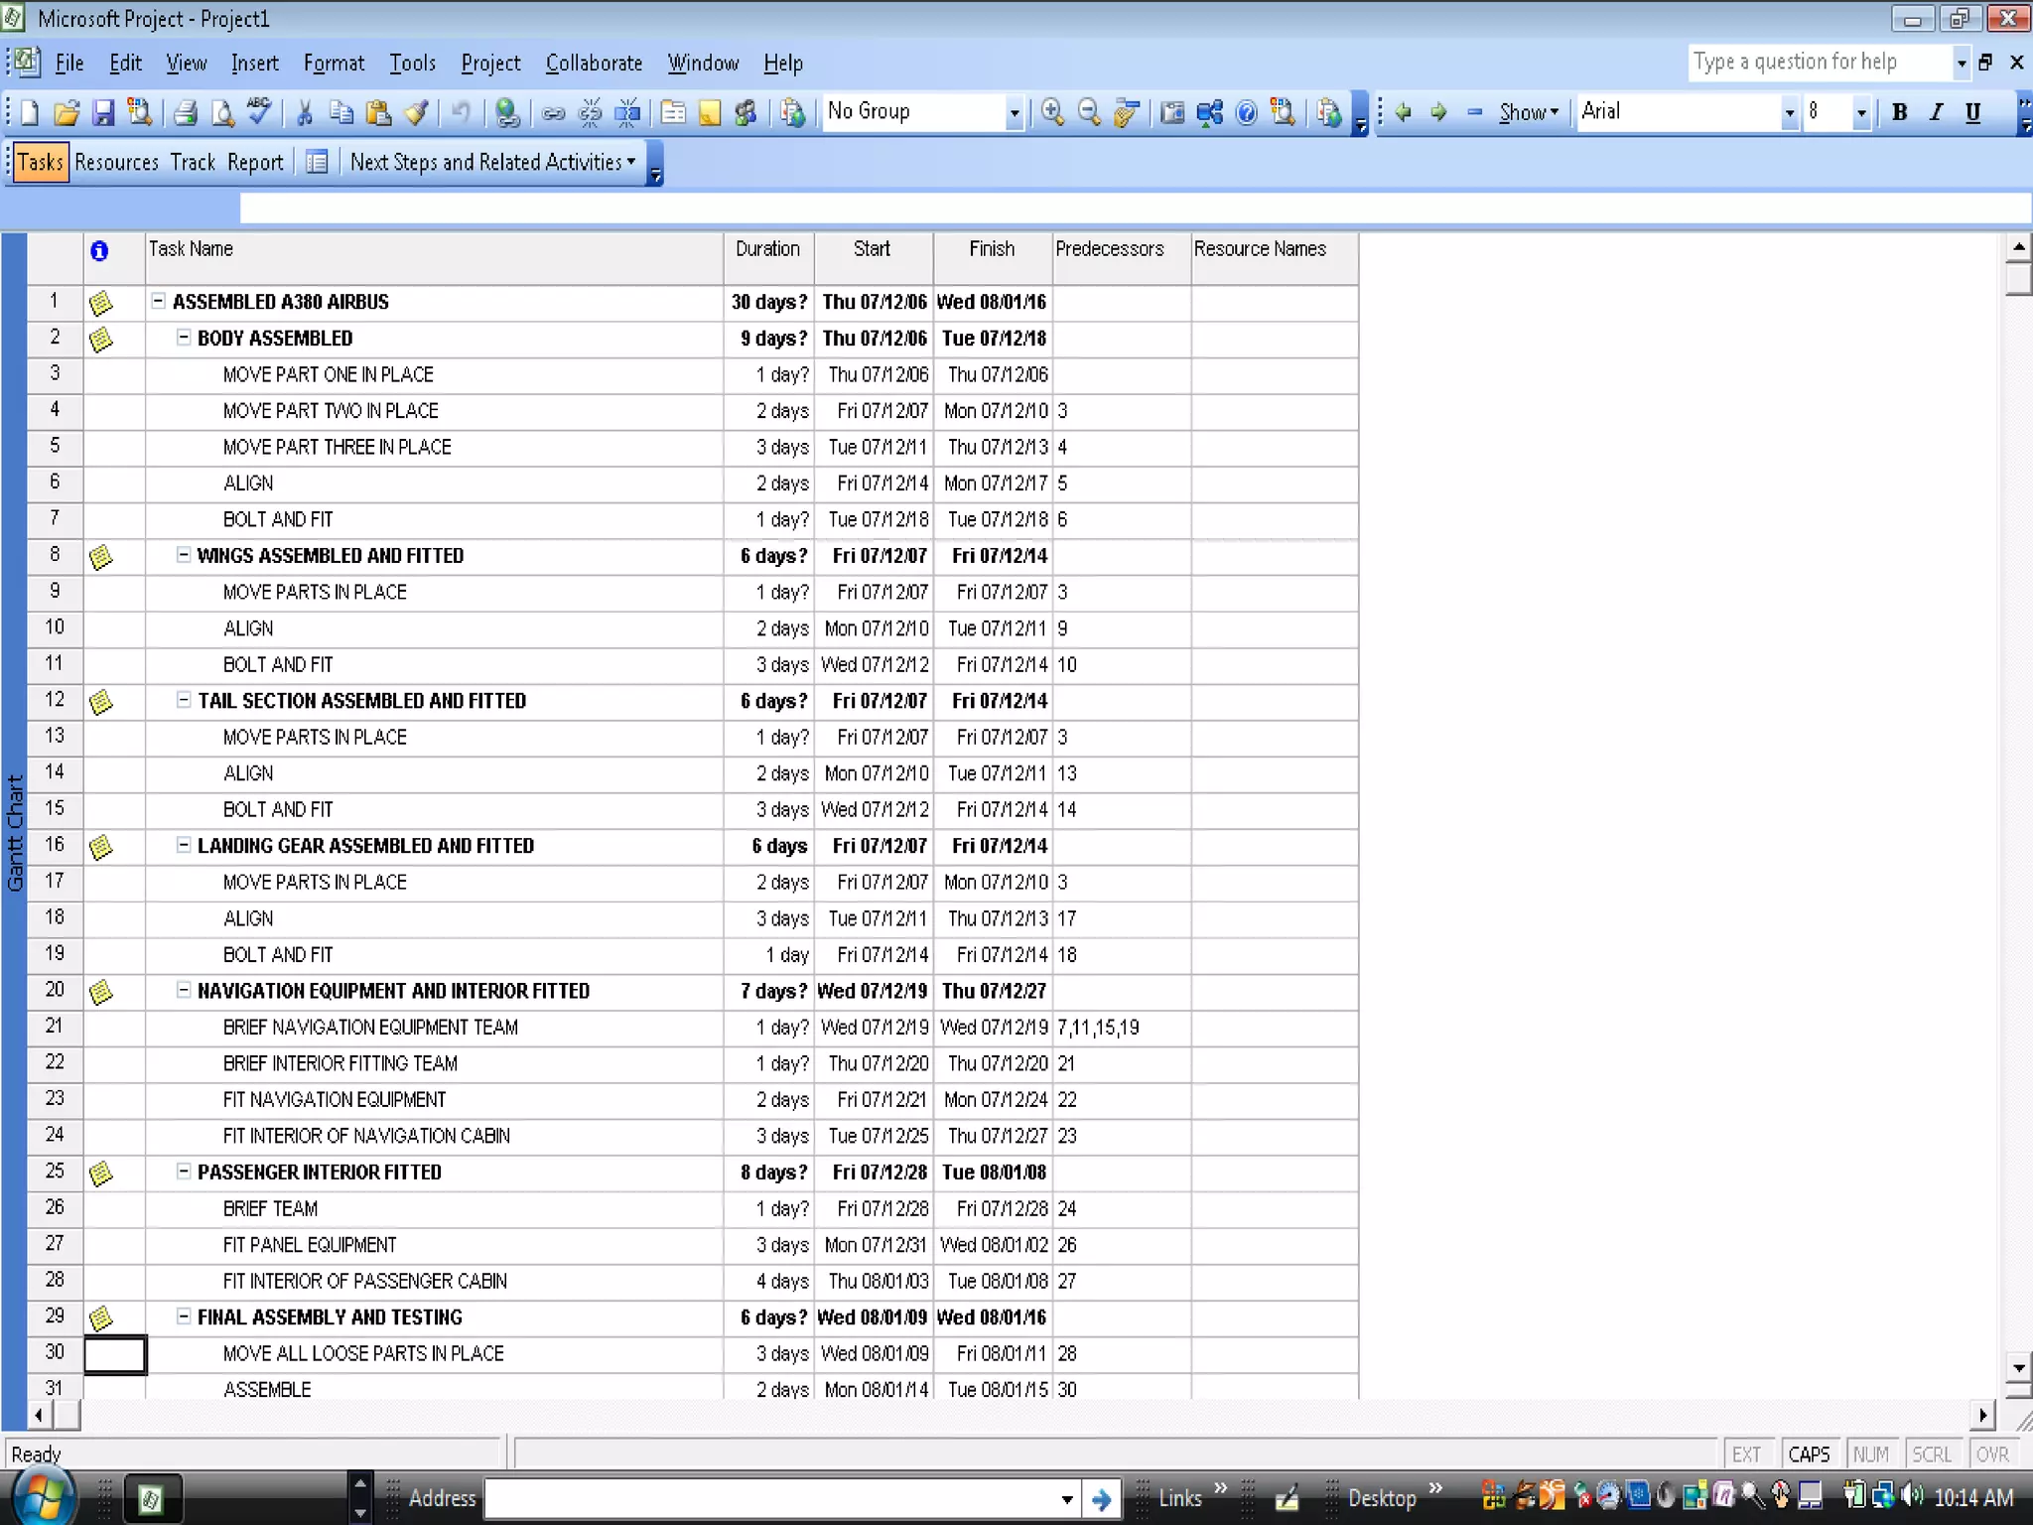Open the Collaborate menu
Viewport: 2033px width, 1525px height.
tap(594, 64)
